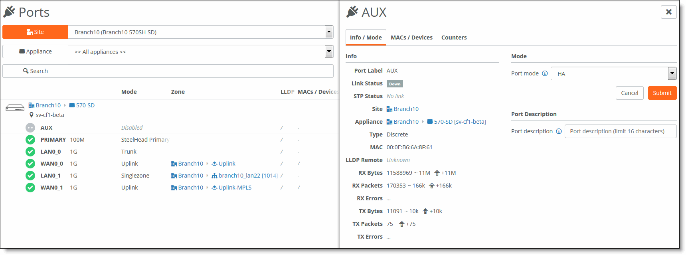Click the green status icon for LAN0_1
The image size is (686, 255).
point(30,176)
